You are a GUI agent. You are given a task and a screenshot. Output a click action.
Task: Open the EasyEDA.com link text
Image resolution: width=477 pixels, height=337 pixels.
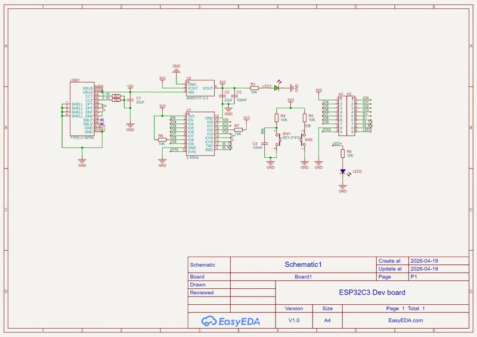click(405, 320)
